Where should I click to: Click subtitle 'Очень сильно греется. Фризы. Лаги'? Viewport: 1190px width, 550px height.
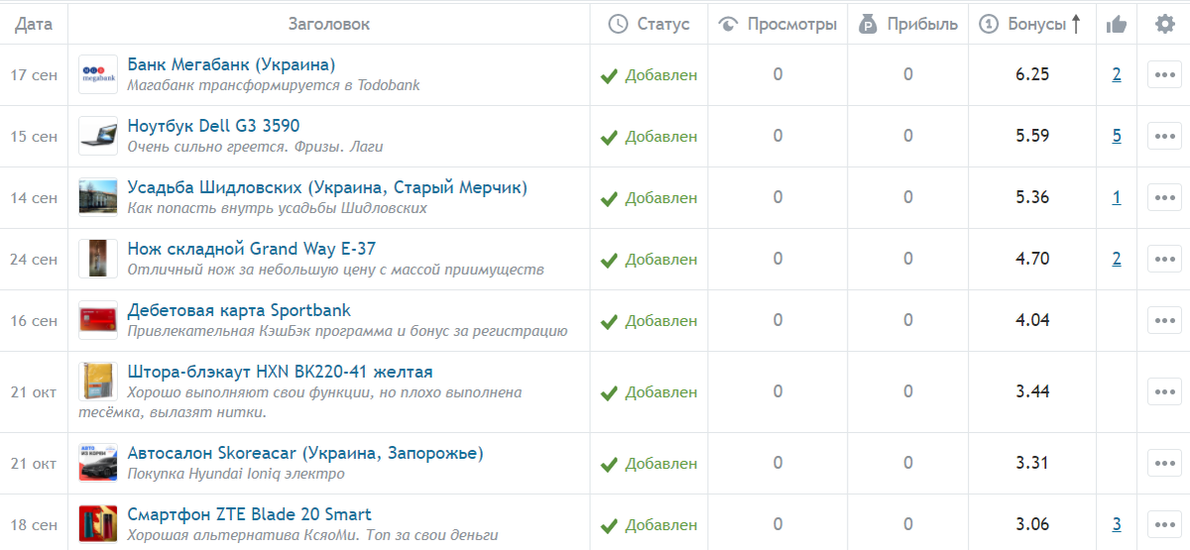(x=255, y=147)
